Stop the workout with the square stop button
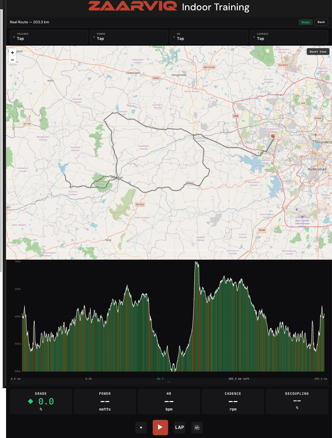 pyautogui.click(x=141, y=427)
